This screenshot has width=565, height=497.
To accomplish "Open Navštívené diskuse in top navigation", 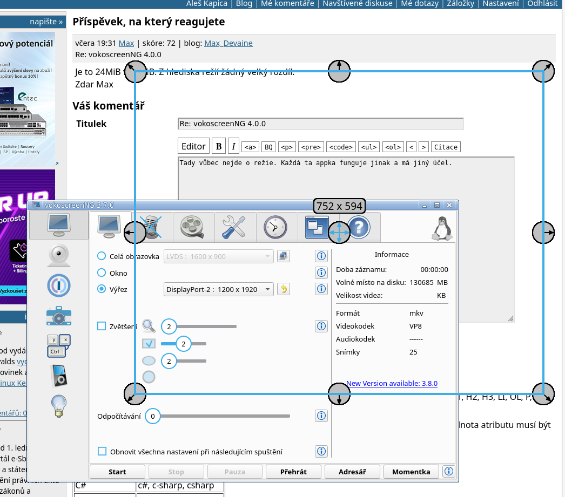I will pos(358,4).
